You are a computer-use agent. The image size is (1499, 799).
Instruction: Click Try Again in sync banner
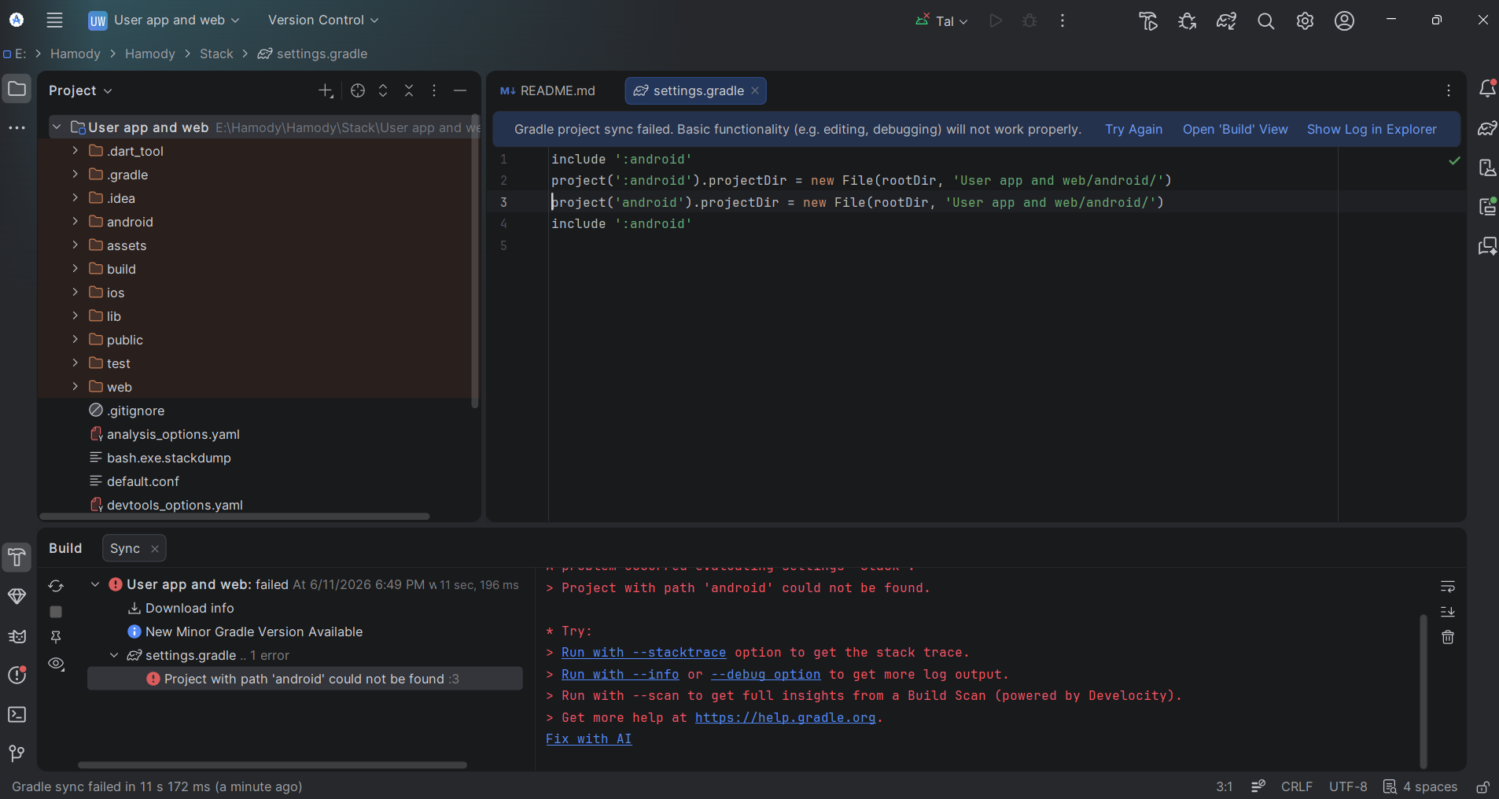tap(1133, 129)
